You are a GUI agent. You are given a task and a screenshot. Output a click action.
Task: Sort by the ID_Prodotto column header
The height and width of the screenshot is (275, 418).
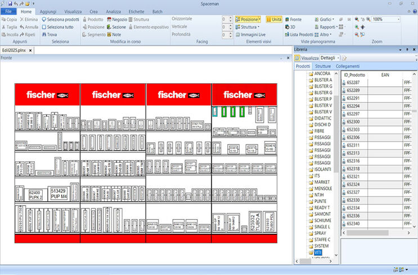(354, 75)
